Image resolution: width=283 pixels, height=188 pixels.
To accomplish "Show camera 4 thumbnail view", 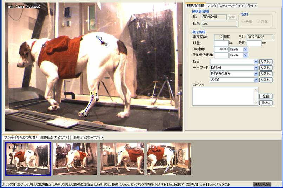I will (x=169, y=159).
